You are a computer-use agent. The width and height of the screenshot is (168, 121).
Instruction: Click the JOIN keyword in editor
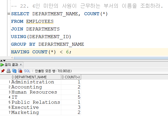tap(17, 29)
